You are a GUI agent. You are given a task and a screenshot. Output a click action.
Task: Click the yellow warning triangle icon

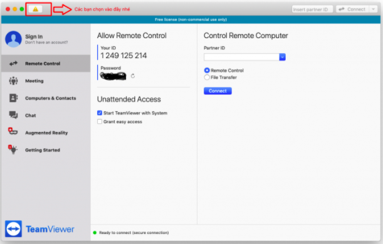[x=36, y=9]
